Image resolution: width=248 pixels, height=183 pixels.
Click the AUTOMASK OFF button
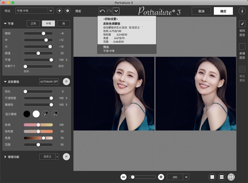click(49, 81)
